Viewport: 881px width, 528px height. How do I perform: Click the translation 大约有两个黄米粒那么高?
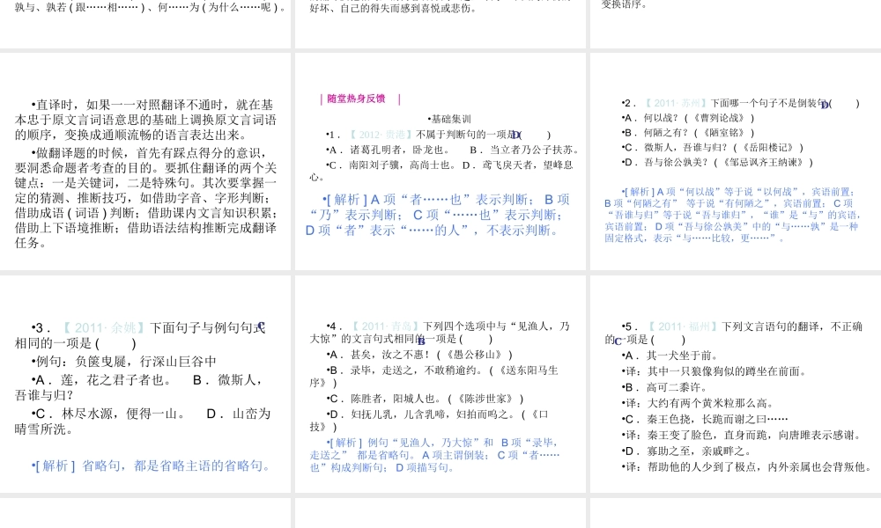(699, 403)
